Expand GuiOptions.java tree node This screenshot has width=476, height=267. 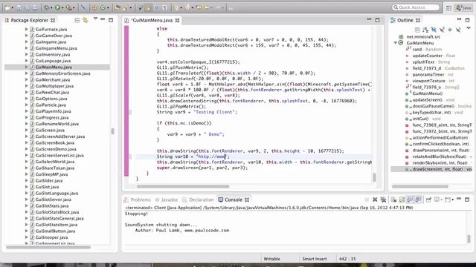(26, 99)
